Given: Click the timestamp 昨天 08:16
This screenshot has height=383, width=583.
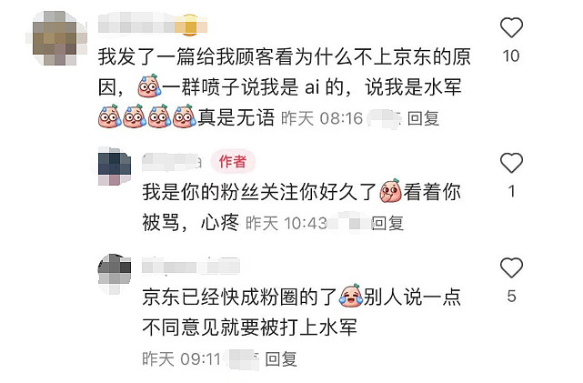Looking at the screenshot, I should point(322,118).
